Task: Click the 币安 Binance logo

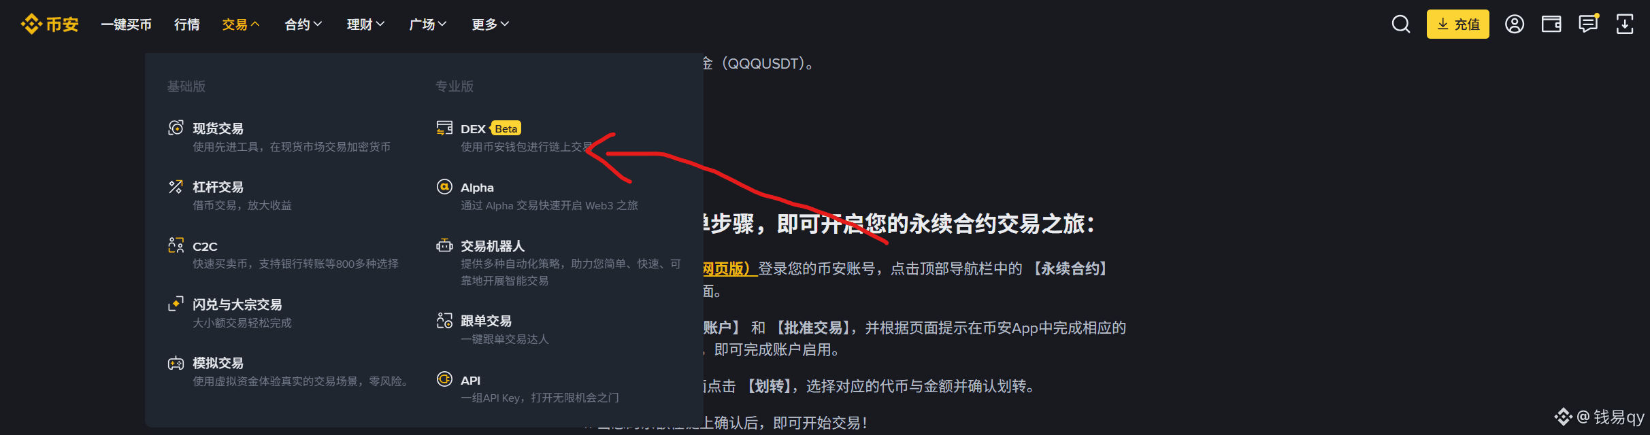Action: point(50,24)
